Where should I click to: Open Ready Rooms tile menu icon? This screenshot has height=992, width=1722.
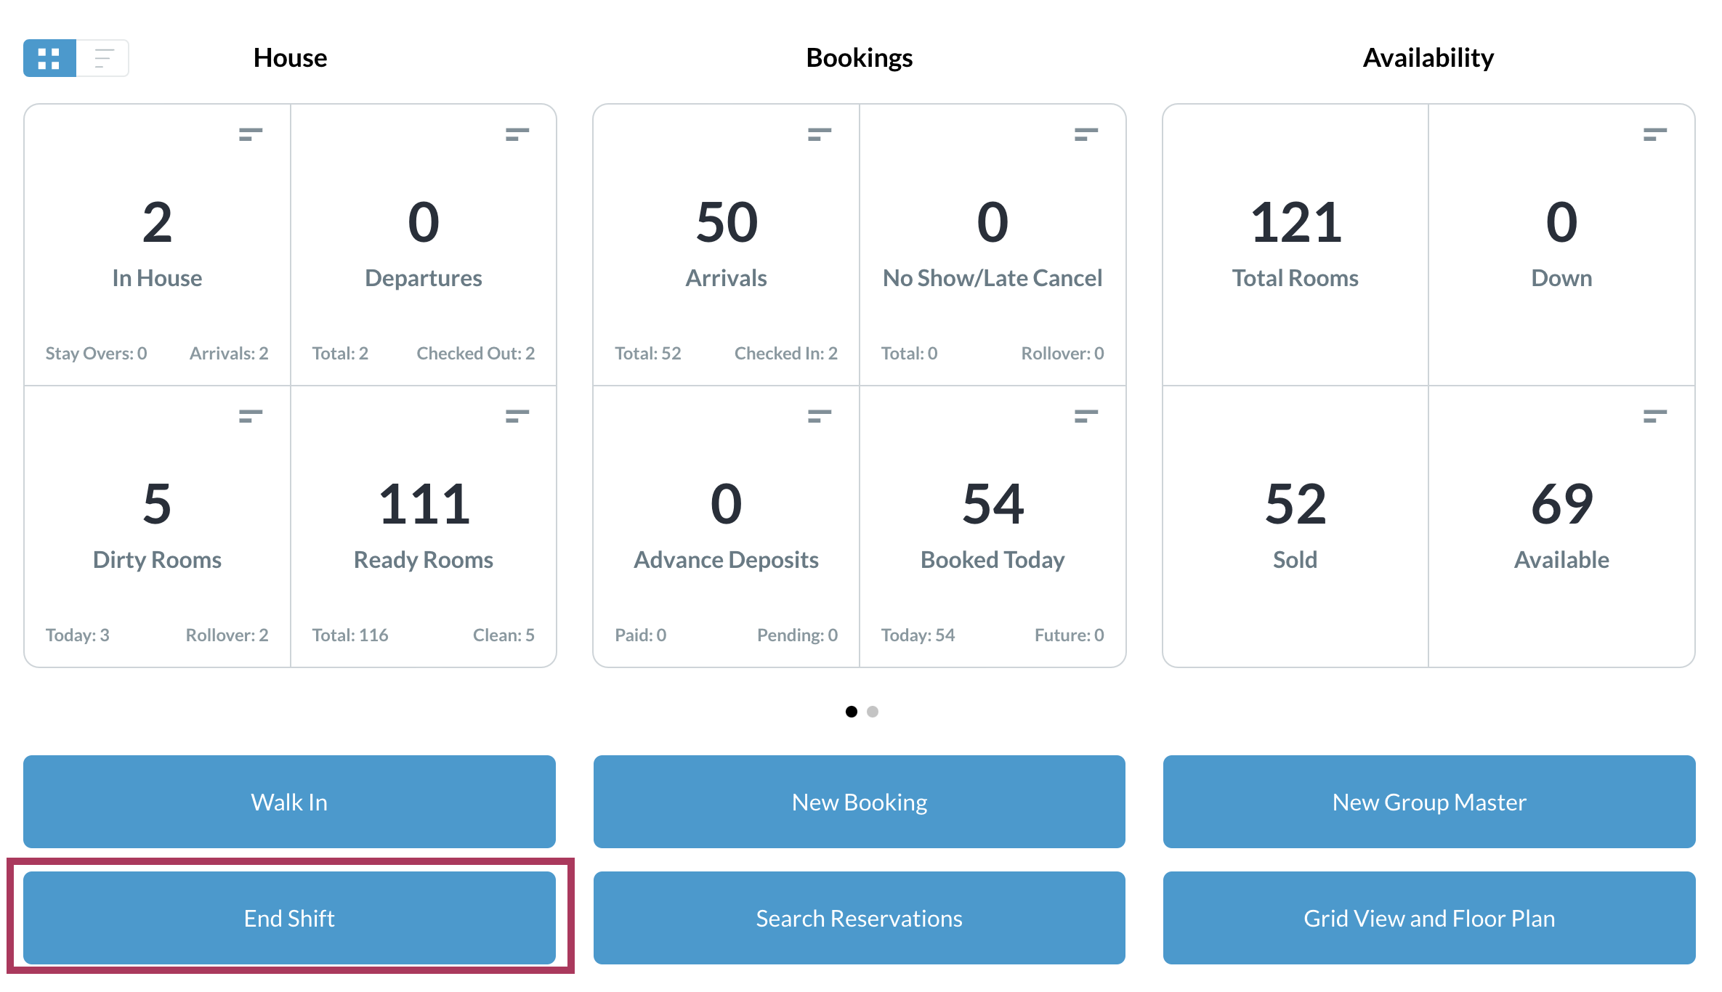coord(517,416)
